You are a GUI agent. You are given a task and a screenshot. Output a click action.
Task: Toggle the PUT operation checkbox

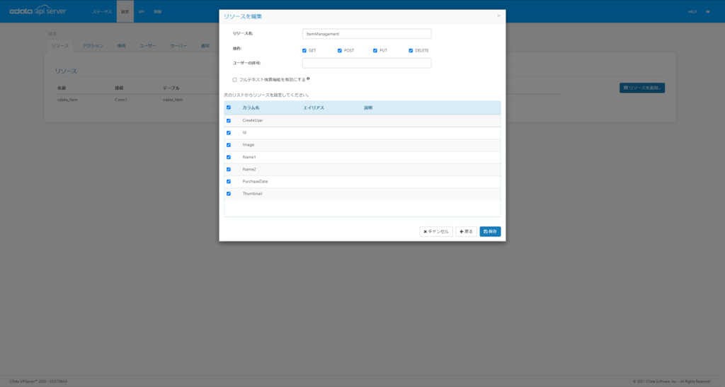[375, 50]
